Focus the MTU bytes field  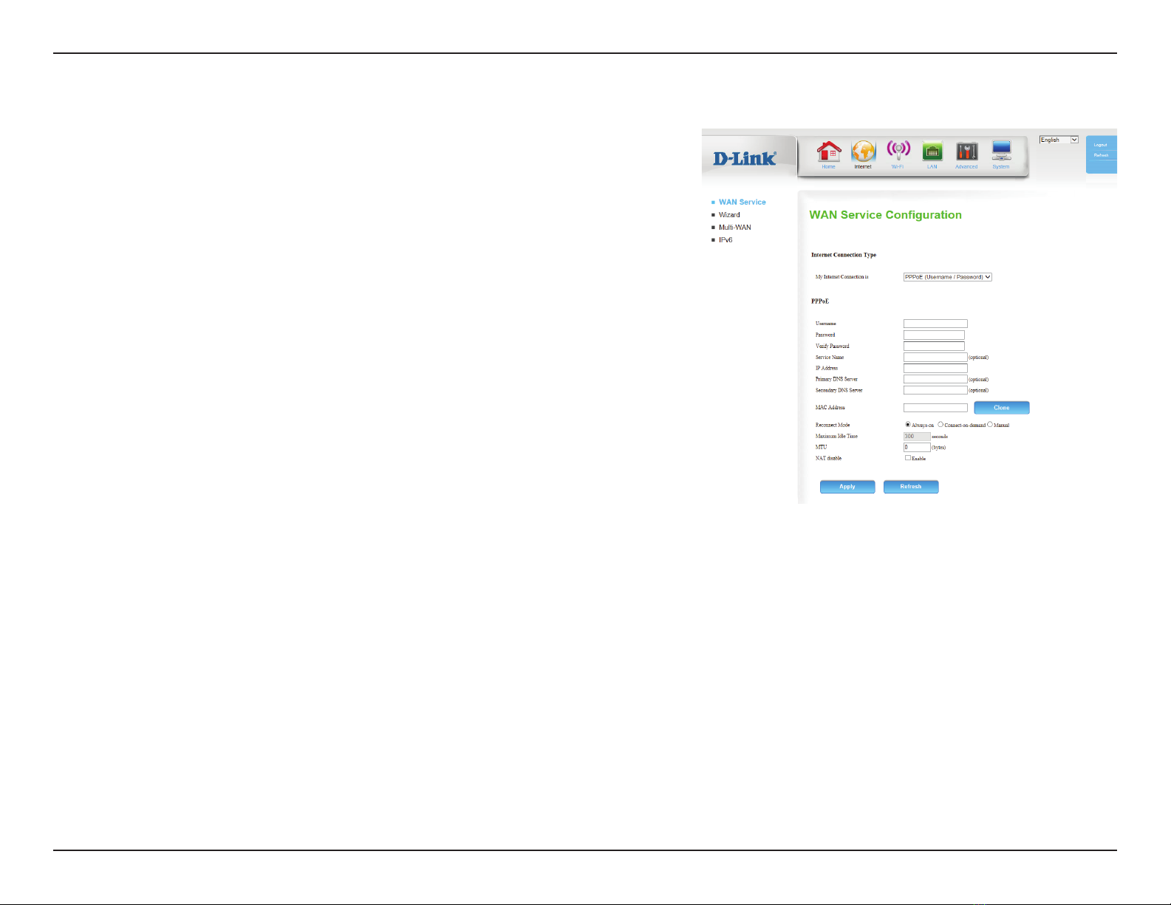tap(917, 447)
